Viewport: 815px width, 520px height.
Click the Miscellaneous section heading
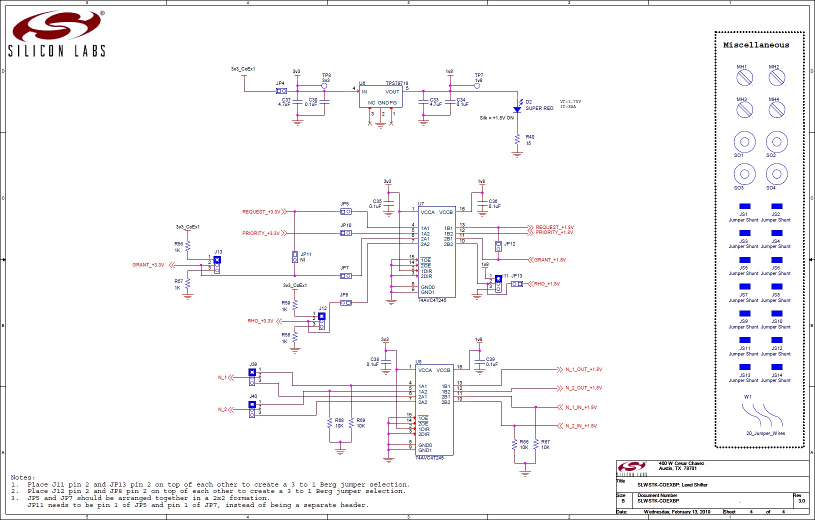pos(756,45)
